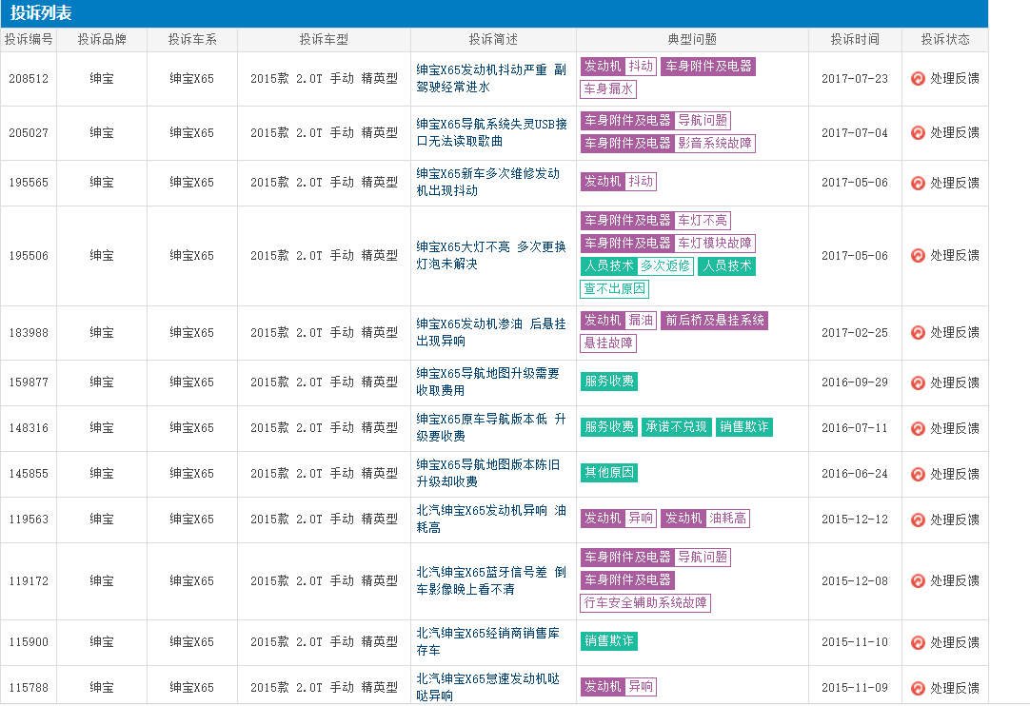
Task: View complaint 绅宝X65新车多次维修发动机出现抖动
Action: 488,182
